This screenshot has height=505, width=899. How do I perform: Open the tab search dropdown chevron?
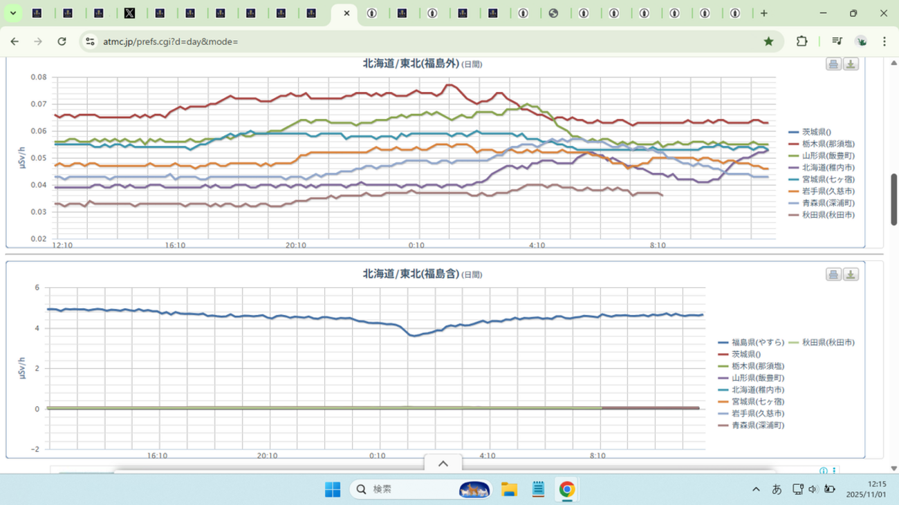(13, 13)
